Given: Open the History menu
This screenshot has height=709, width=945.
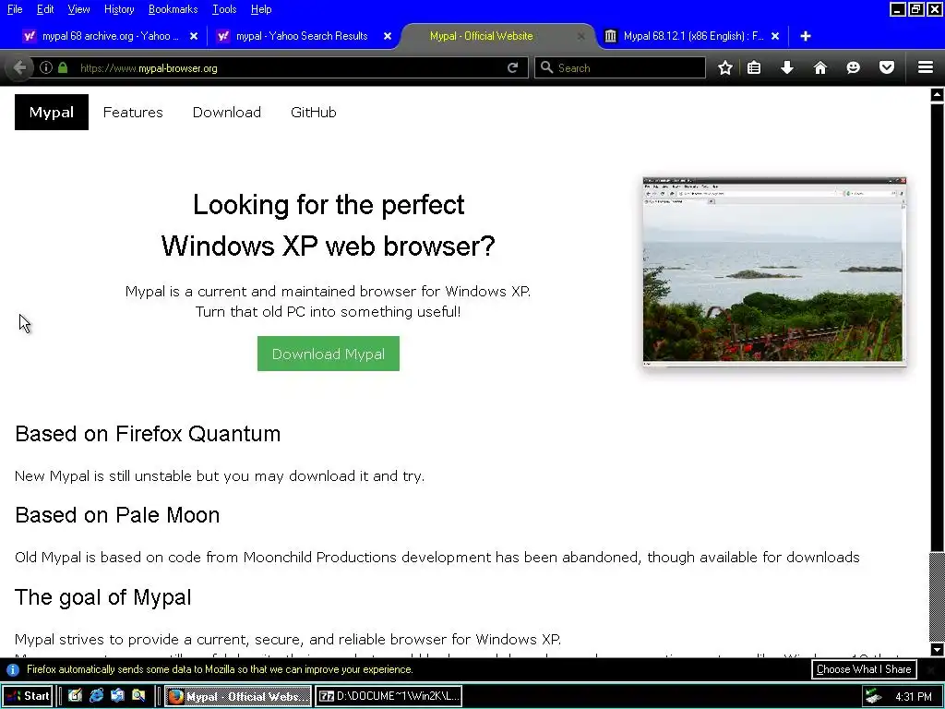Looking at the screenshot, I should [x=119, y=9].
